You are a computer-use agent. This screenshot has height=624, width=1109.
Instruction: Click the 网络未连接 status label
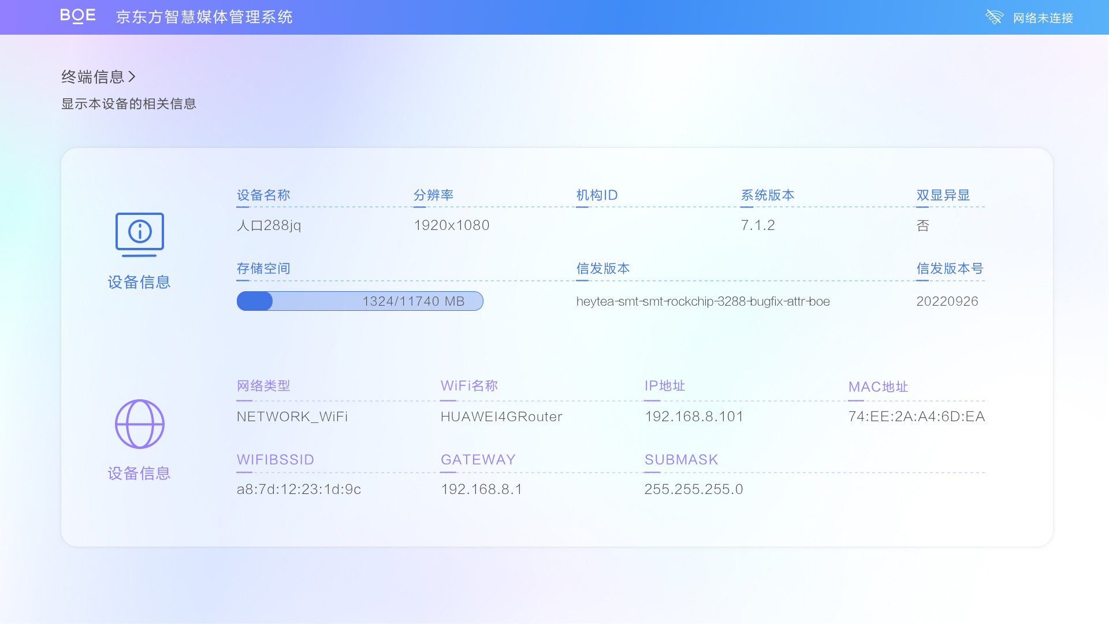point(1044,17)
